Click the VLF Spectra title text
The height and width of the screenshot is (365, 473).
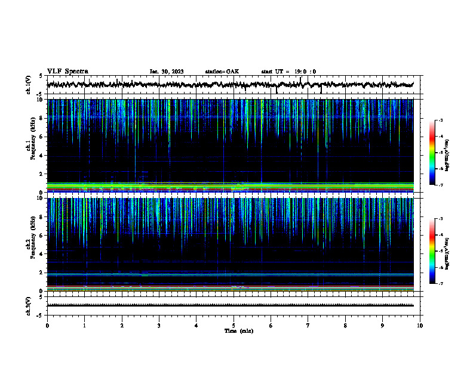tap(67, 72)
